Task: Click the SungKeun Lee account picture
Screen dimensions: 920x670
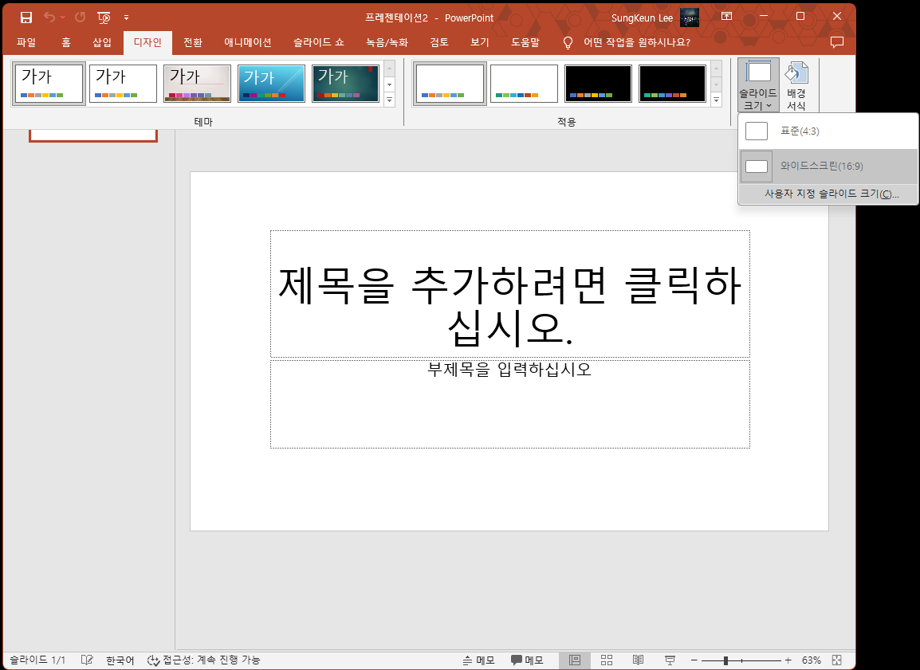Action: click(690, 18)
